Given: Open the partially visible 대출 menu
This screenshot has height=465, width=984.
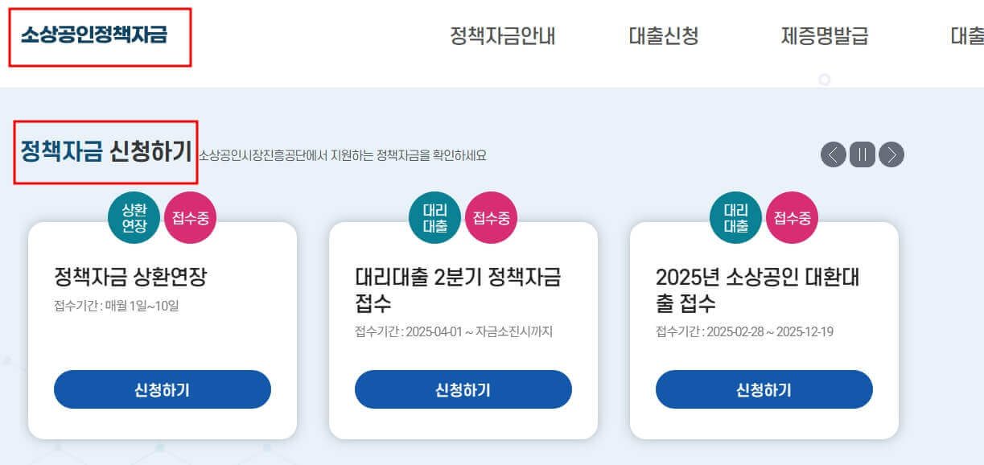Looking at the screenshot, I should (x=974, y=35).
